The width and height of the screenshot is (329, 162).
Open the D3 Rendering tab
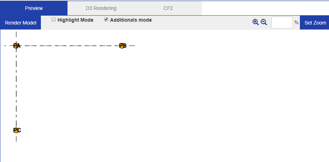click(101, 8)
